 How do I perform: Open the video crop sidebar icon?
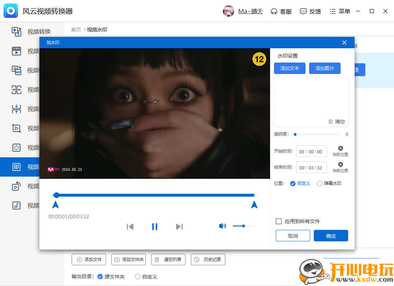[x=16, y=128]
